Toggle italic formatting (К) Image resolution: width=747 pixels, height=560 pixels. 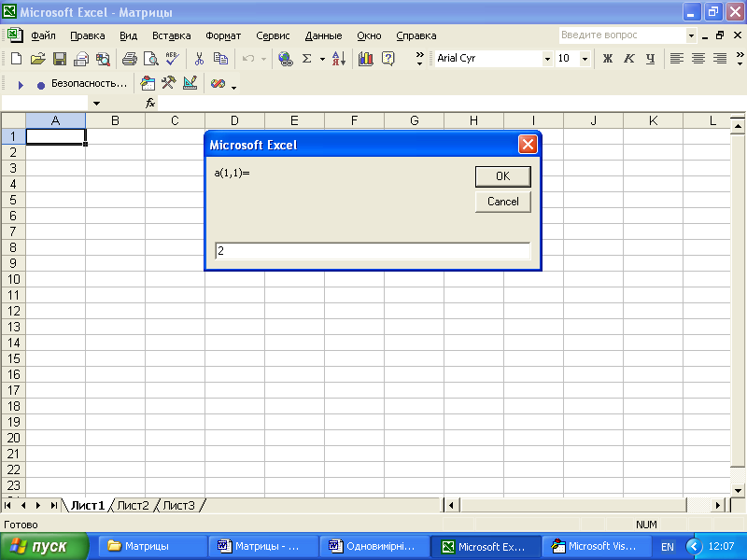tap(628, 59)
